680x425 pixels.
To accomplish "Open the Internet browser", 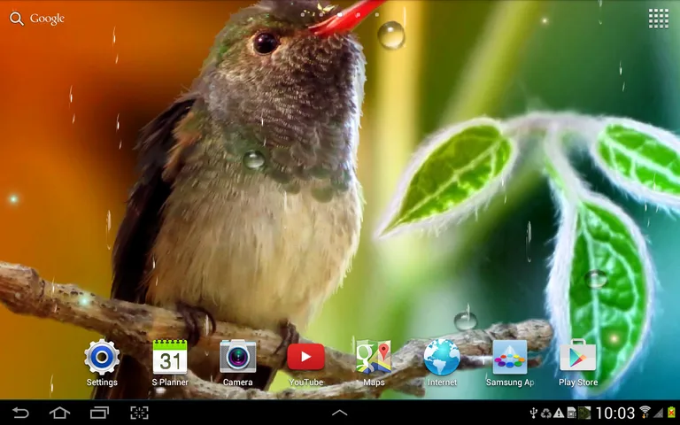I will (x=442, y=363).
